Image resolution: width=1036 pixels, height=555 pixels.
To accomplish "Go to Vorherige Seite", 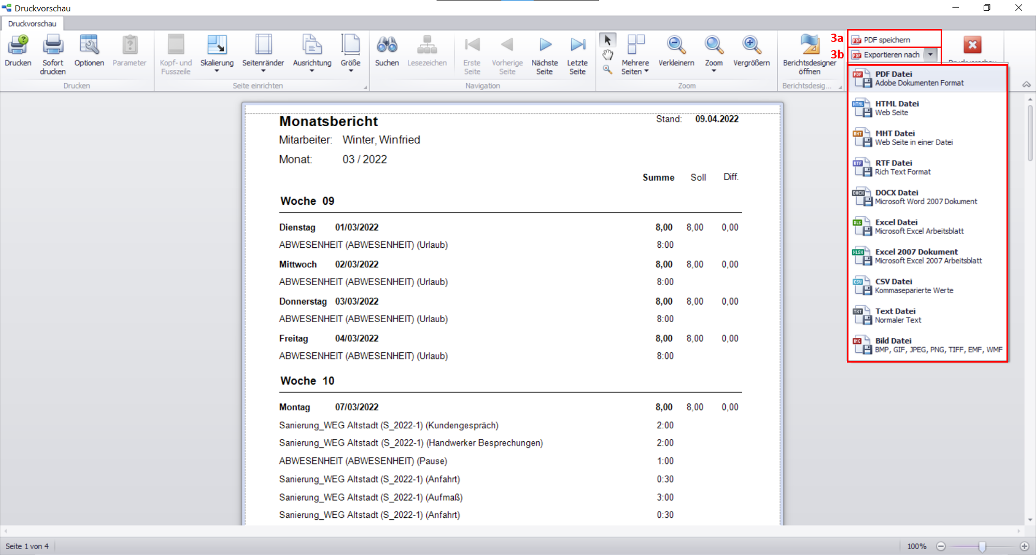I will [507, 54].
